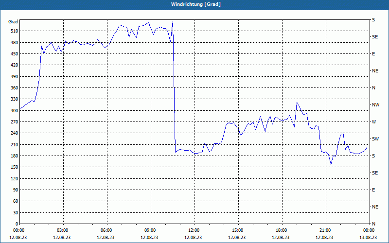Click the 210 y-axis label

[14, 144]
